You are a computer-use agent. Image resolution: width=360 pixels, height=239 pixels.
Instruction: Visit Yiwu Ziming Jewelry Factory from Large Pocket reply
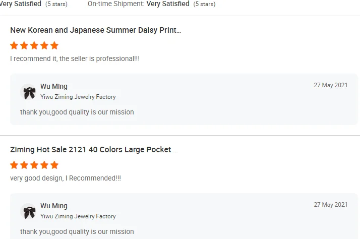click(x=78, y=216)
